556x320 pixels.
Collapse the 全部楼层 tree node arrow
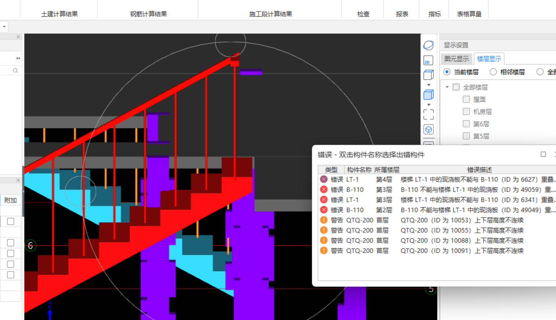(447, 87)
